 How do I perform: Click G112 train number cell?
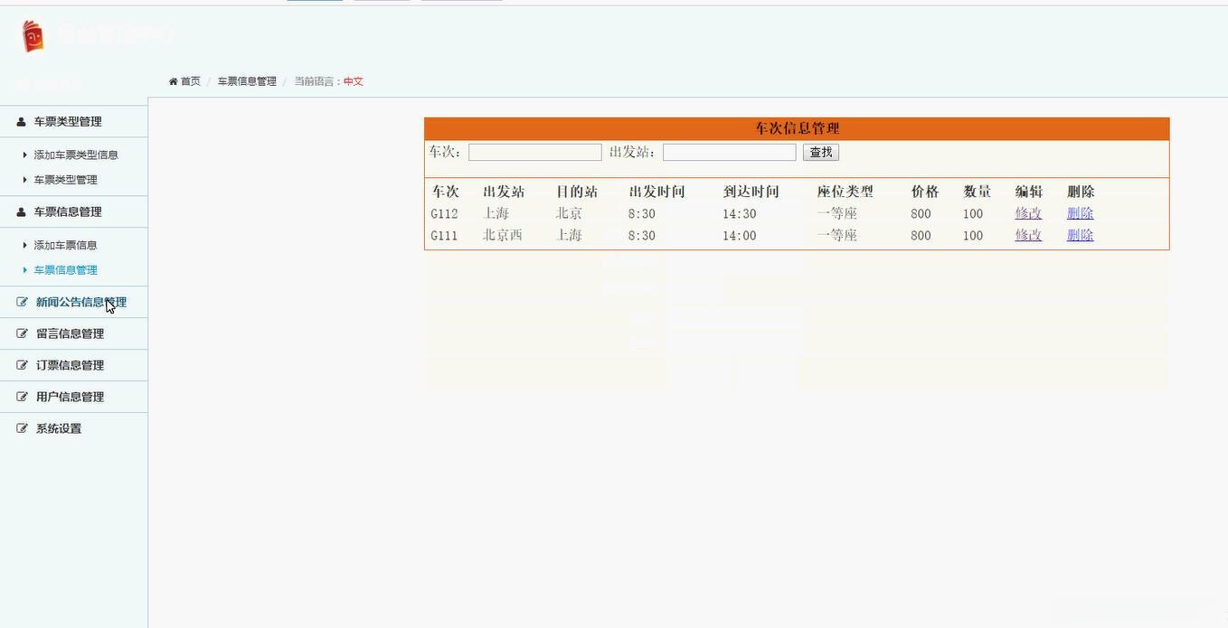[444, 214]
